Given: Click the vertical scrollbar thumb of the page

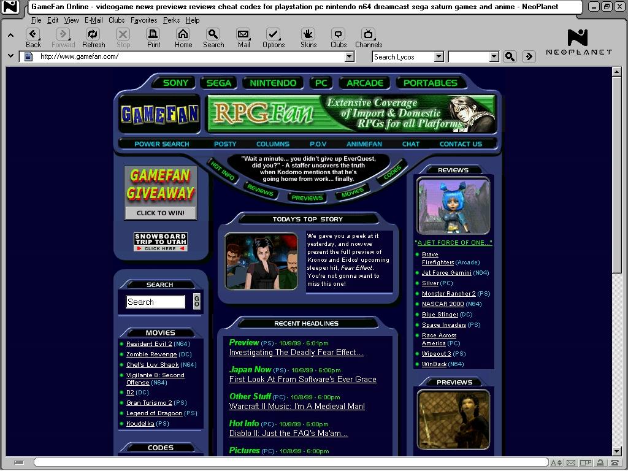Looking at the screenshot, I should (617, 175).
